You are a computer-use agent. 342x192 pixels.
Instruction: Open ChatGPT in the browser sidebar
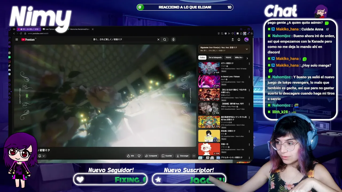9,53
